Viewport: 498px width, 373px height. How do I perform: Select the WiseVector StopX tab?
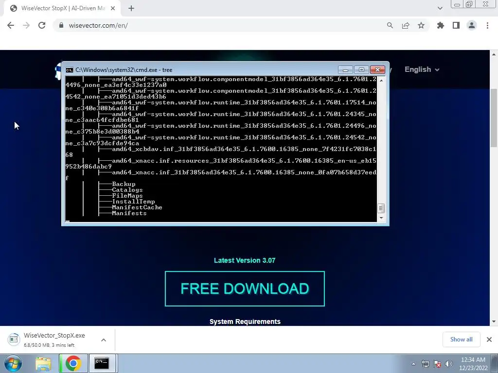62,8
